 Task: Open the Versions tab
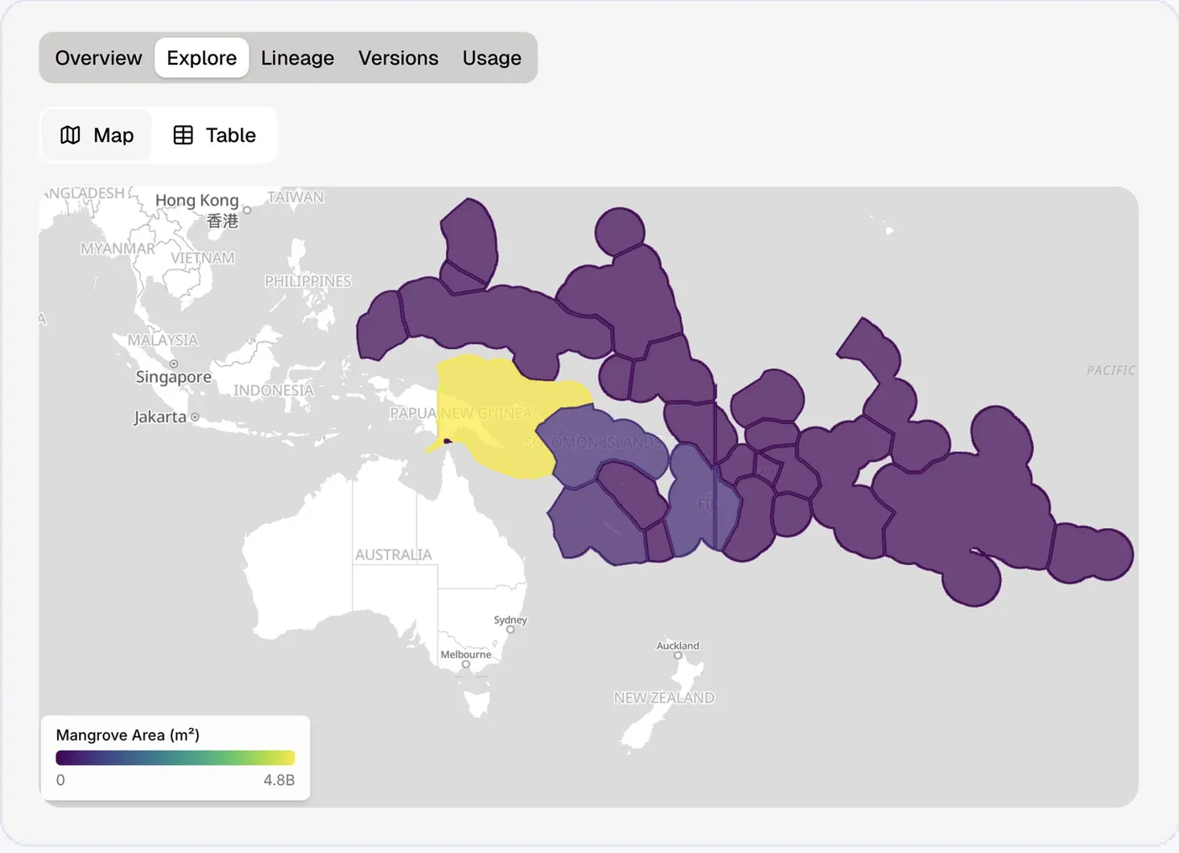tap(398, 58)
